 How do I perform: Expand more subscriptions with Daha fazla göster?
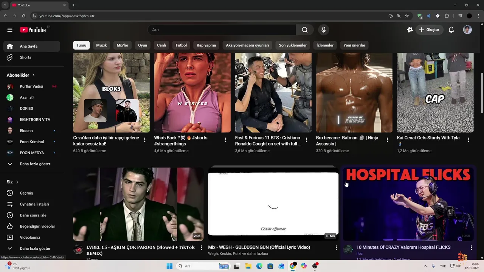pos(32,164)
